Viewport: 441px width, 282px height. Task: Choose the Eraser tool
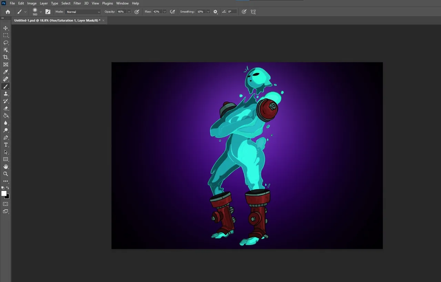[x=6, y=108]
